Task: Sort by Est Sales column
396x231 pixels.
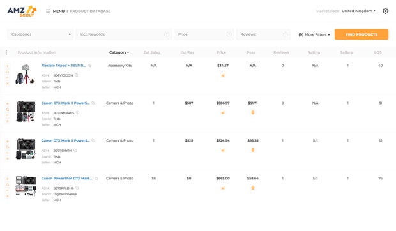Action: coord(152,52)
